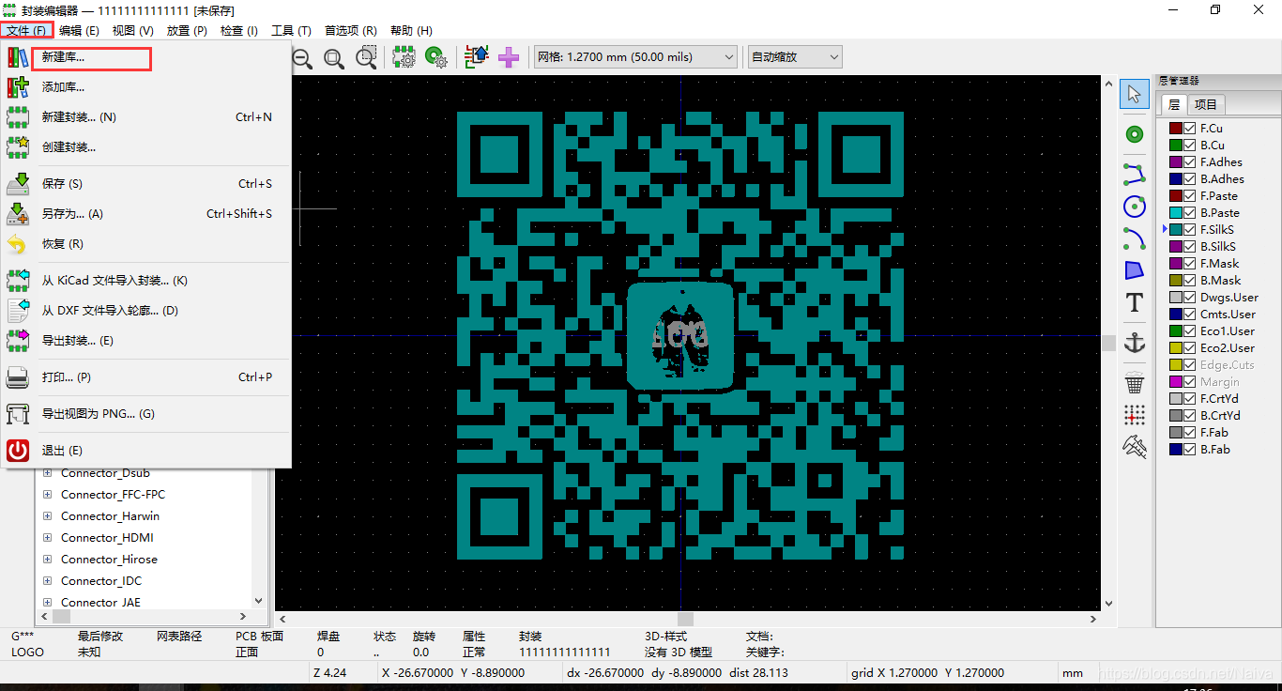Toggle B.Cu layer visibility checkbox
Image resolution: width=1282 pixels, height=691 pixels.
pos(1190,146)
